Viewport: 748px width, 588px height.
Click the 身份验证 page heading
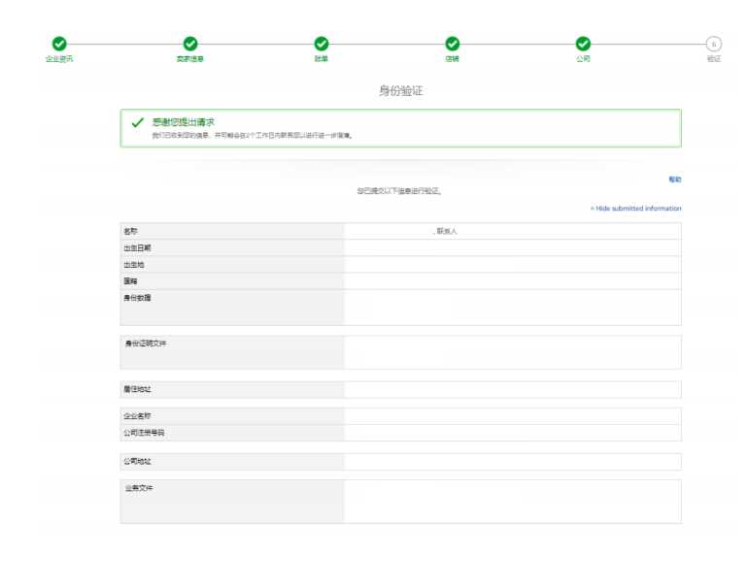(x=400, y=90)
